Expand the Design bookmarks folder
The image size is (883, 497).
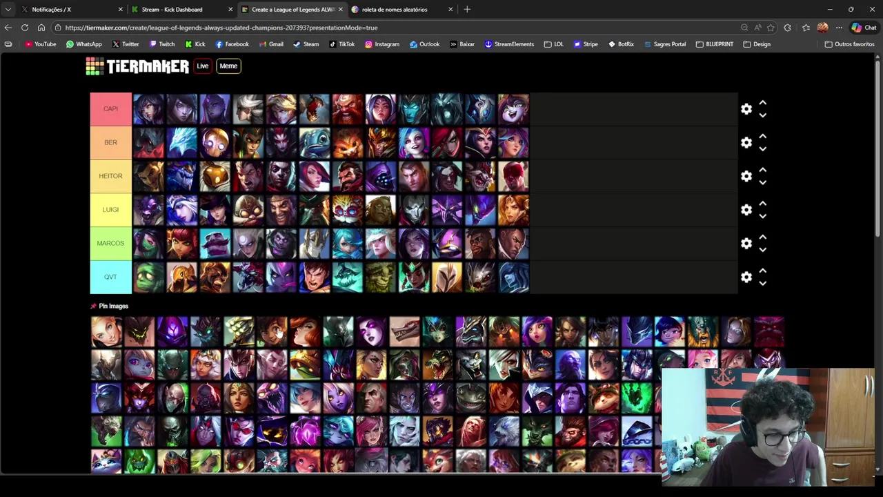[757, 44]
